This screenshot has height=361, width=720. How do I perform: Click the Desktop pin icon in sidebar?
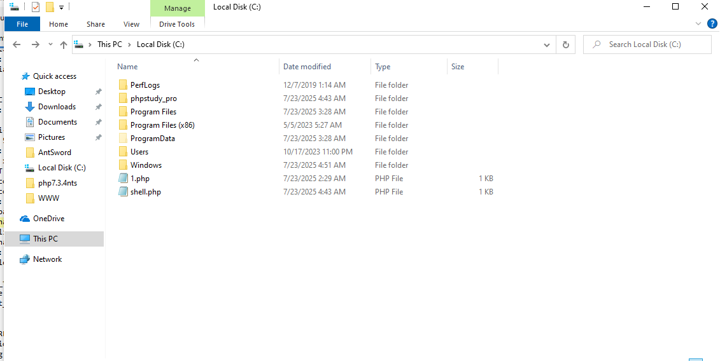click(x=98, y=92)
